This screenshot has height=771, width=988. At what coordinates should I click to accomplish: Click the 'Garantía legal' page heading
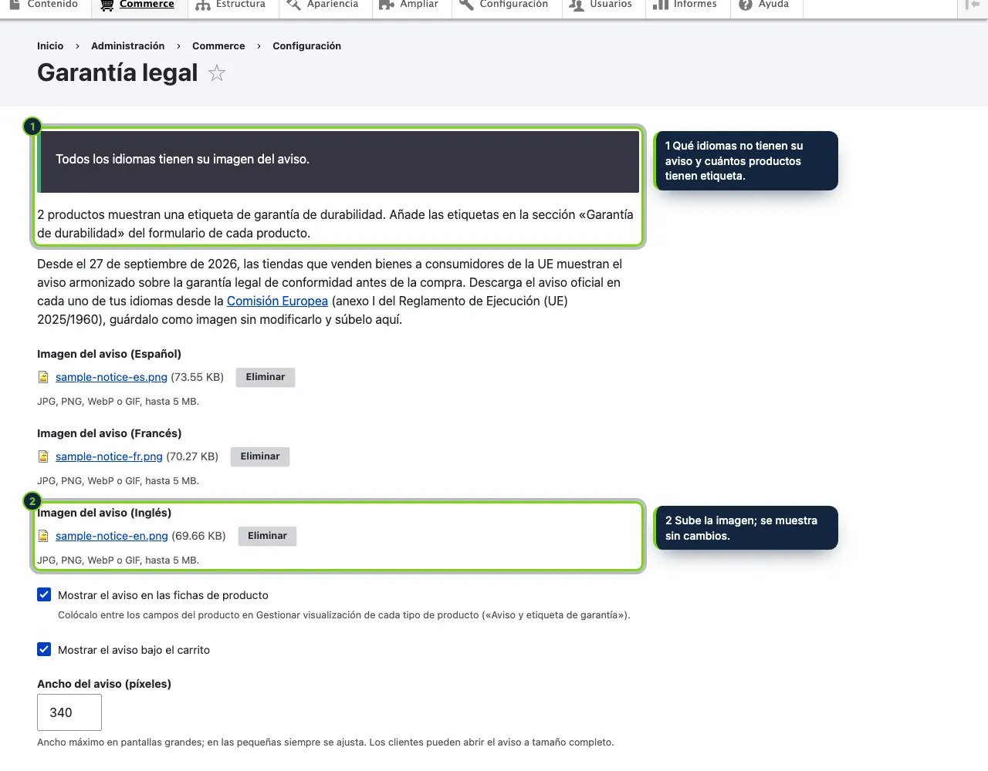pos(117,72)
